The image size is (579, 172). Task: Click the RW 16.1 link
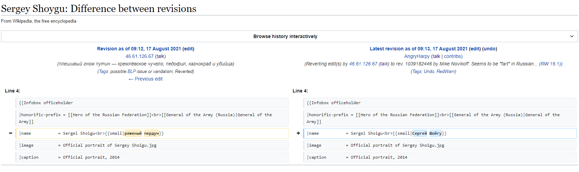550,64
